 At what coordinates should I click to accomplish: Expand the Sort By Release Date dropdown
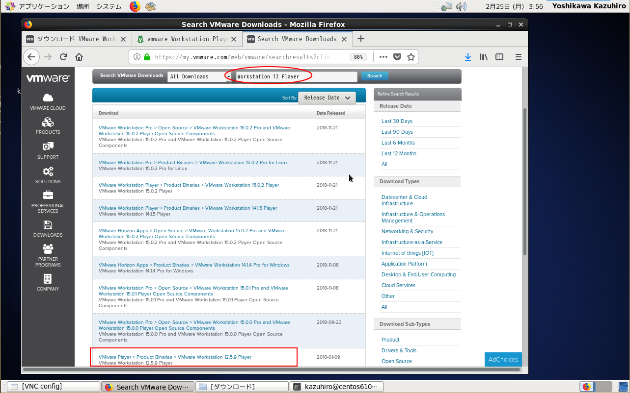[x=327, y=98]
